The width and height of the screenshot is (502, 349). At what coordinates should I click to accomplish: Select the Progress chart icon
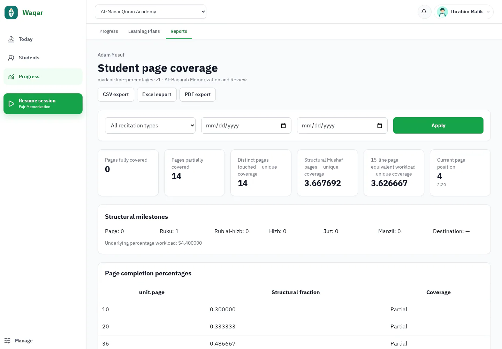point(11,76)
